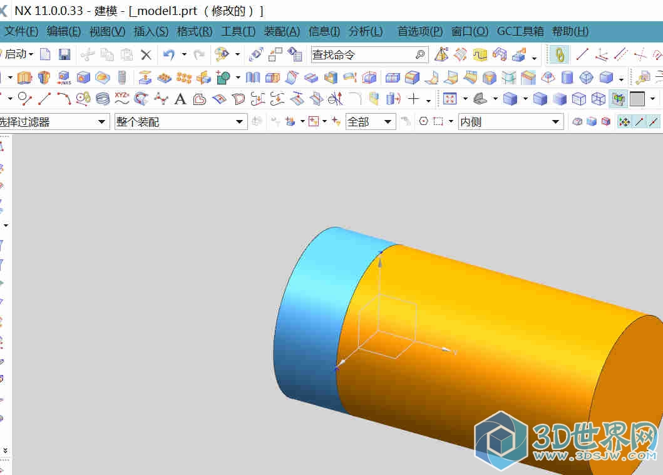Toggle the face analysis display icon
Viewport: 663px width, 475px height.
tap(618, 99)
